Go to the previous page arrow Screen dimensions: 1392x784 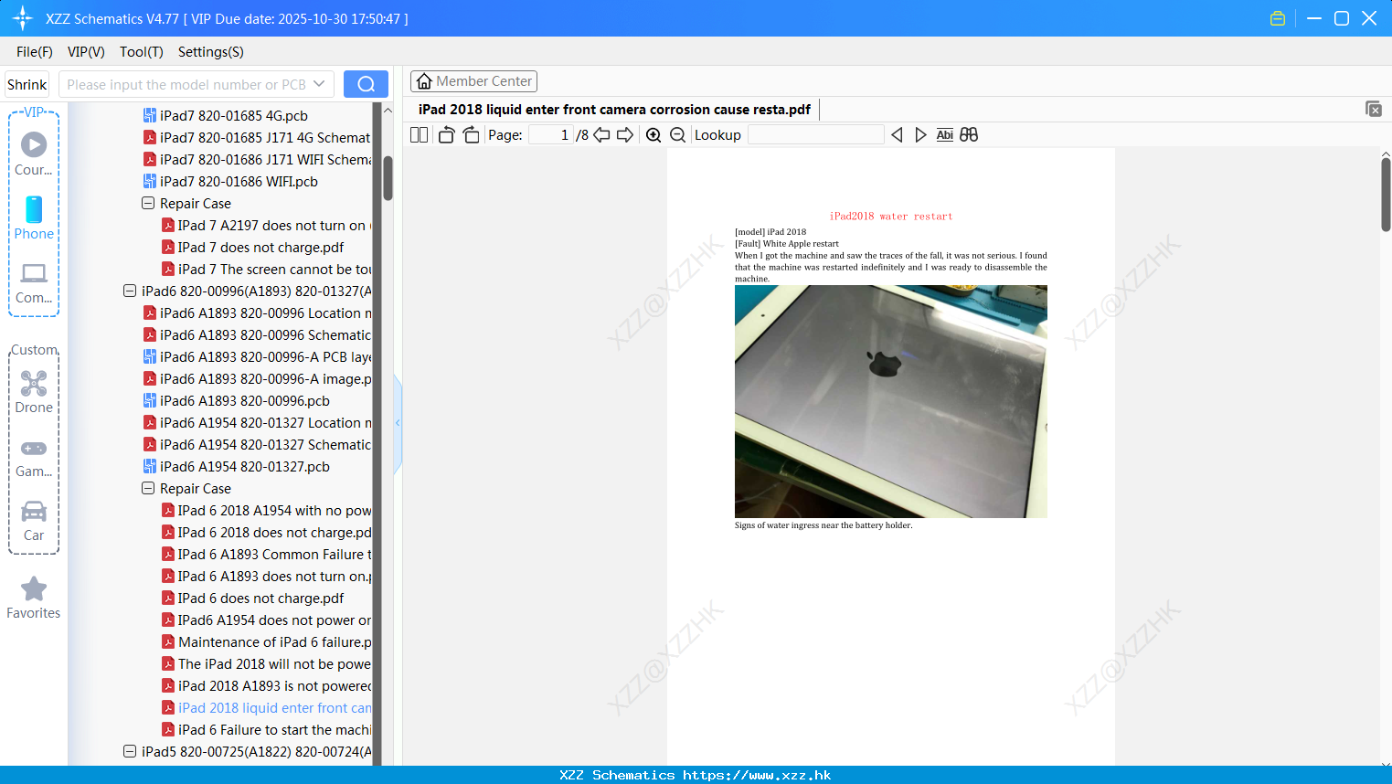(x=601, y=135)
